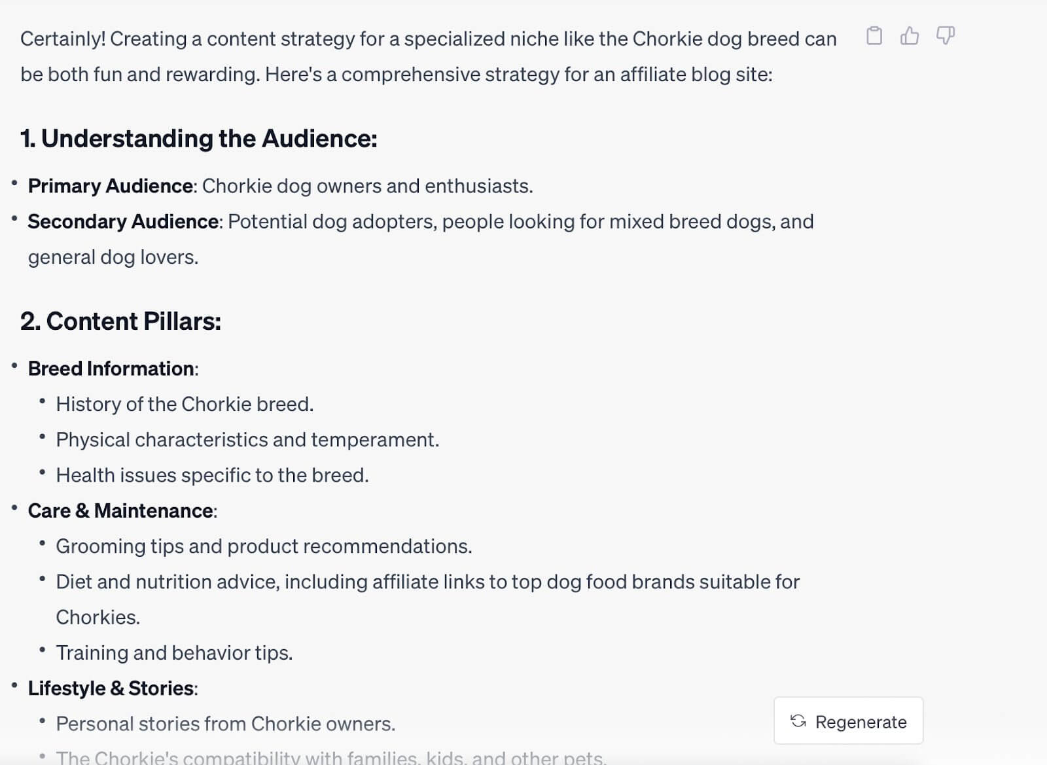
Task: Click "Personal stories from Chorkie owners." line
Action: (x=226, y=724)
